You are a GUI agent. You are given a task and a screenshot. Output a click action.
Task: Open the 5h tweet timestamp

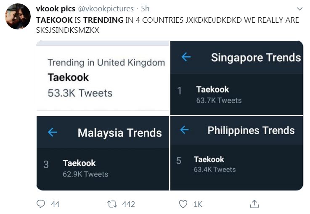[146, 8]
